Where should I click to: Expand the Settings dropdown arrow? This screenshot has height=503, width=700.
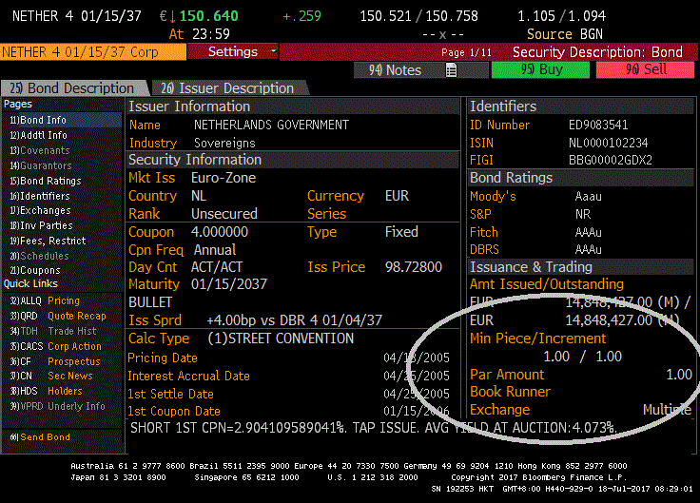pyautogui.click(x=274, y=51)
